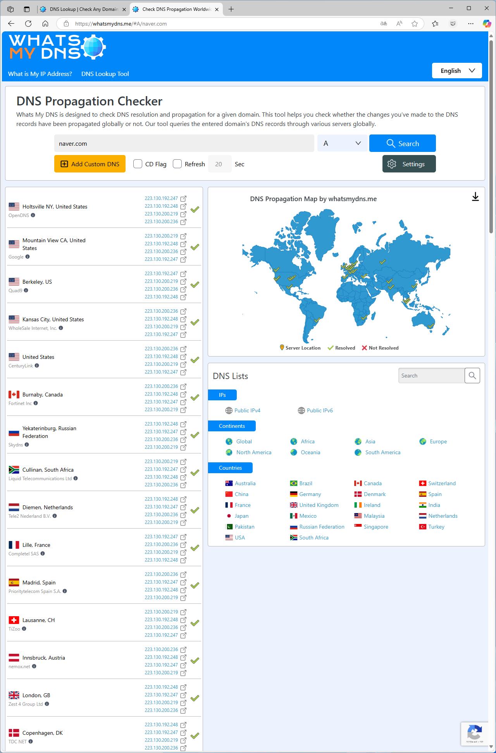496x753 pixels.
Task: Click the Add Custom DNS button
Action: tap(90, 164)
